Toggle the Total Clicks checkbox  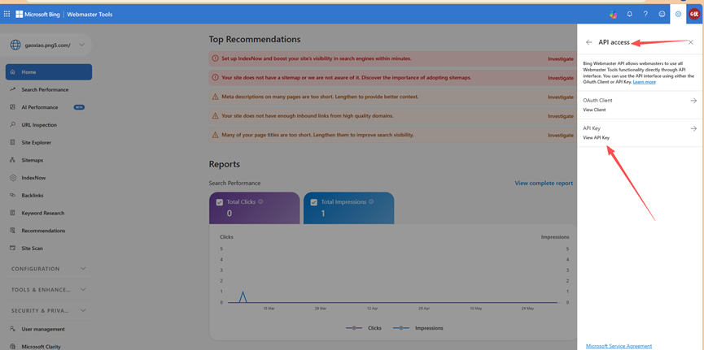pyautogui.click(x=220, y=202)
